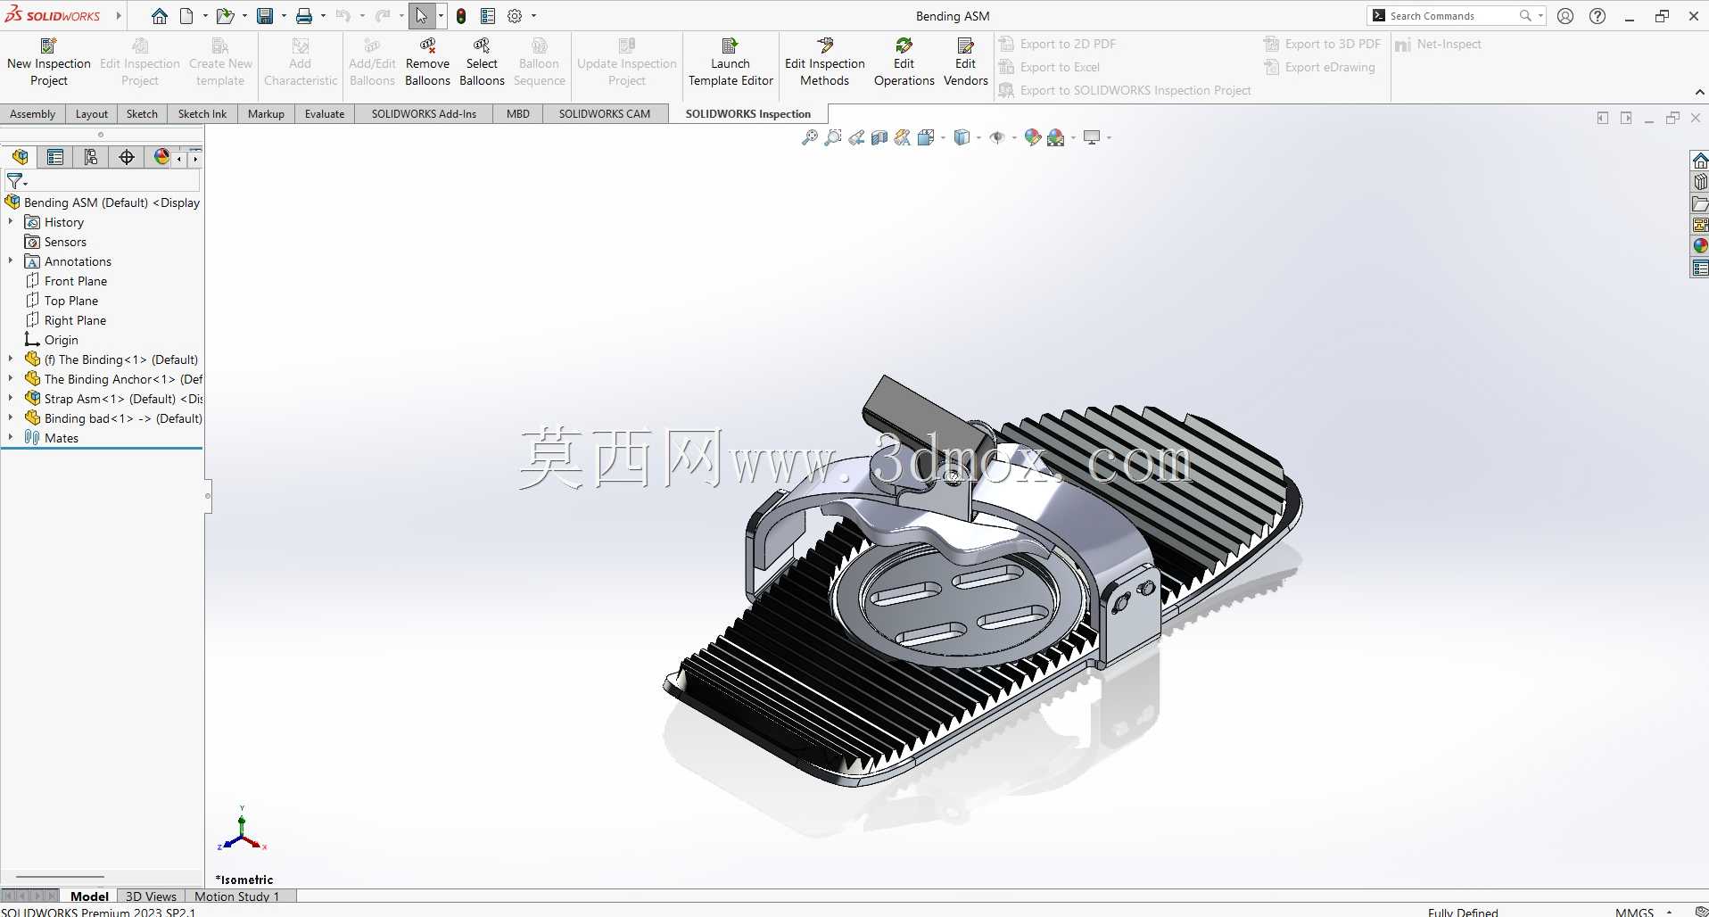Open the Appearances task pane tab
1709x917 pixels.
click(x=1700, y=246)
